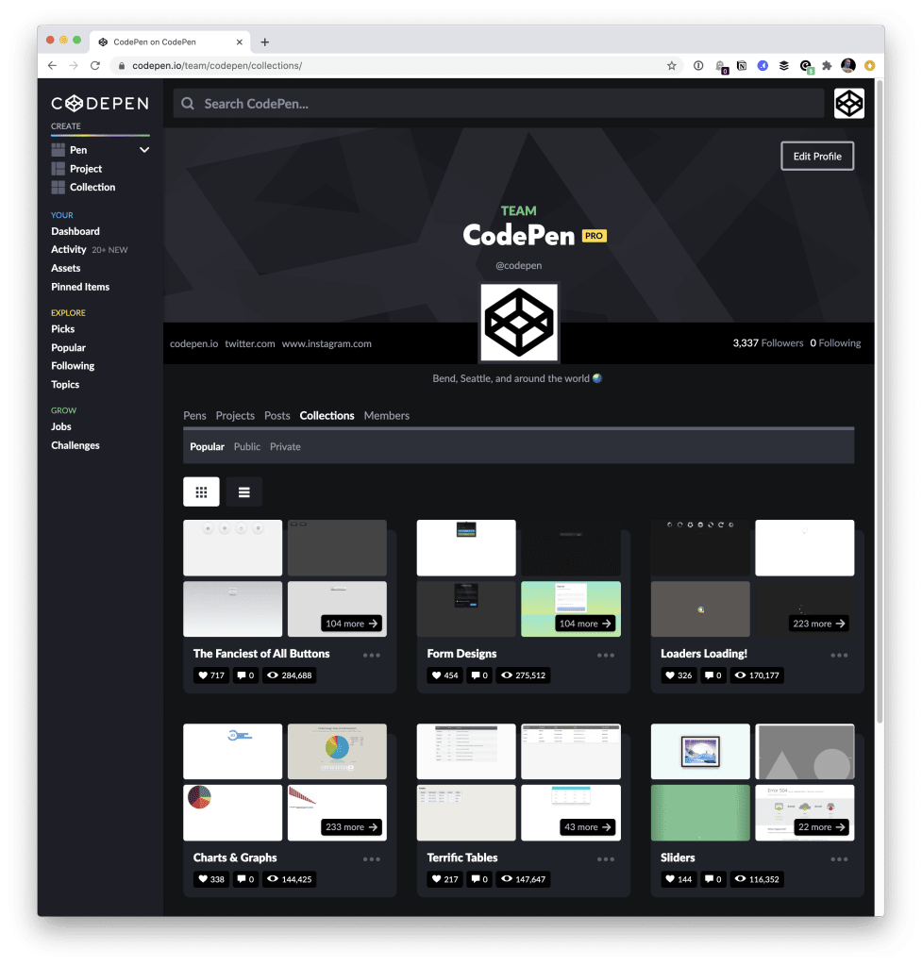Viewport: 922px width, 966px height.
Task: Select the Popular collections filter
Action: (207, 446)
